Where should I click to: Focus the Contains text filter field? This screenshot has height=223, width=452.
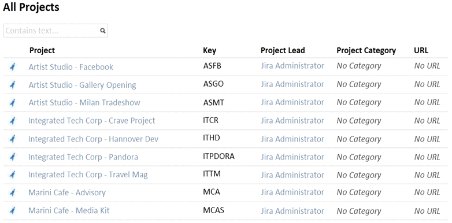click(55, 31)
